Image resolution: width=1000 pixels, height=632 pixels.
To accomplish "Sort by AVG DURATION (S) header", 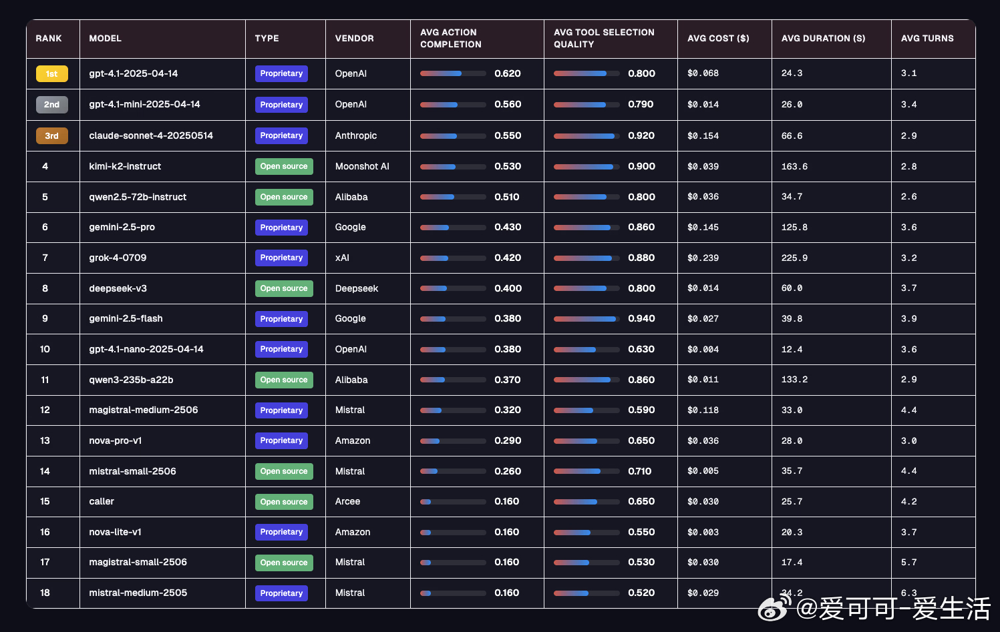I will (824, 39).
